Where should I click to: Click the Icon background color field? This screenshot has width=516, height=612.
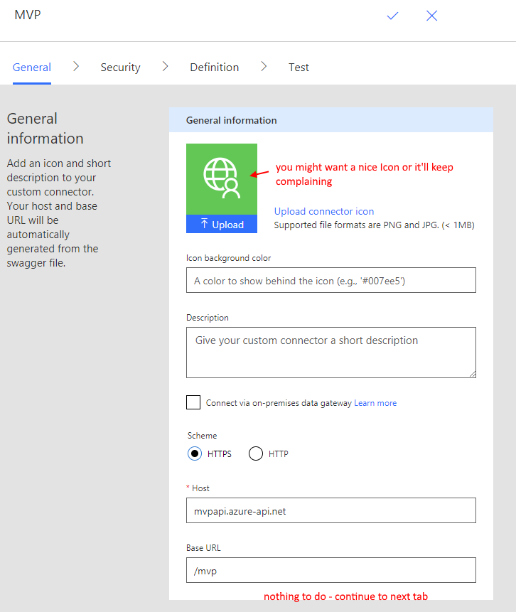[330, 281]
